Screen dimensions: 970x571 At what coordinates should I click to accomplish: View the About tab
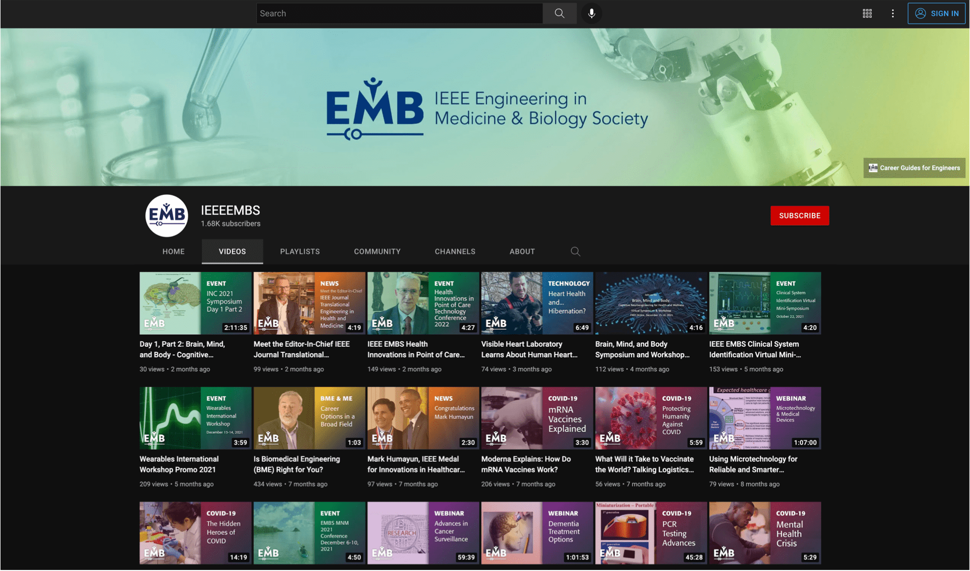(x=522, y=251)
